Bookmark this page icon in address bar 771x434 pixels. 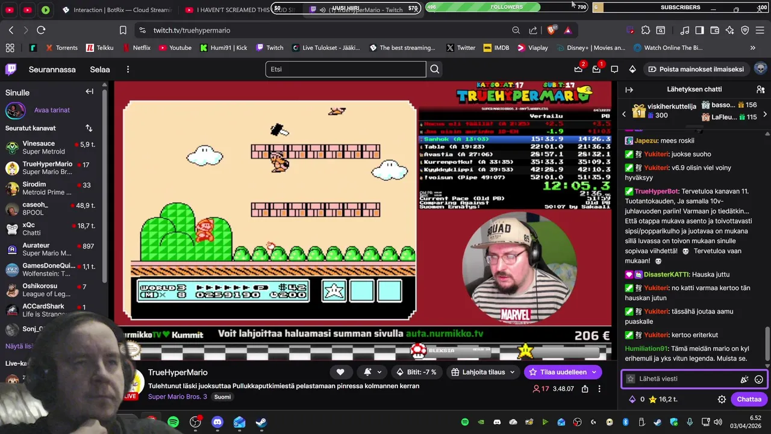pos(123,30)
